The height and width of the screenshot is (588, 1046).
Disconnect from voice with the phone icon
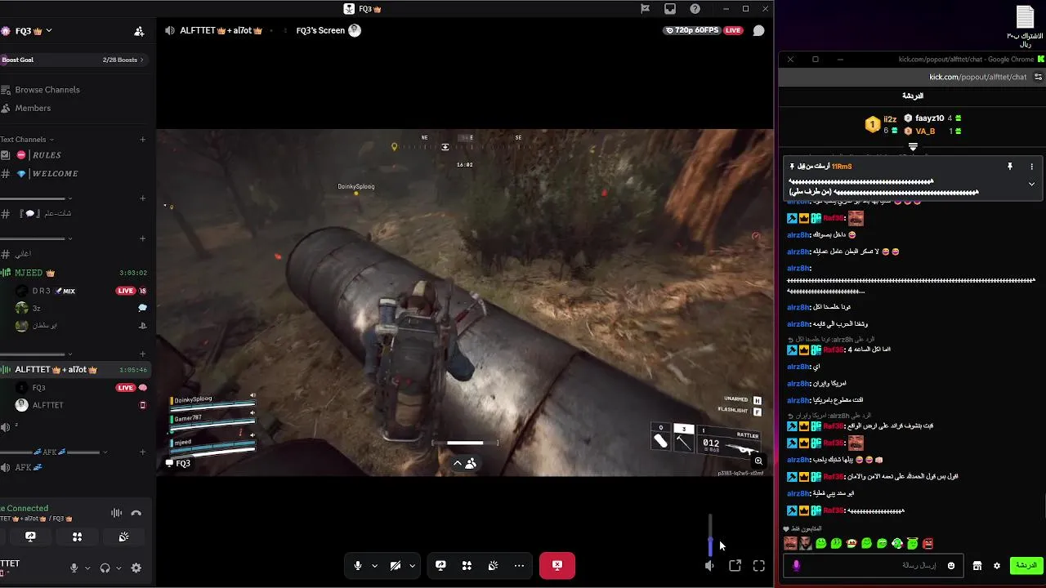[x=136, y=513]
